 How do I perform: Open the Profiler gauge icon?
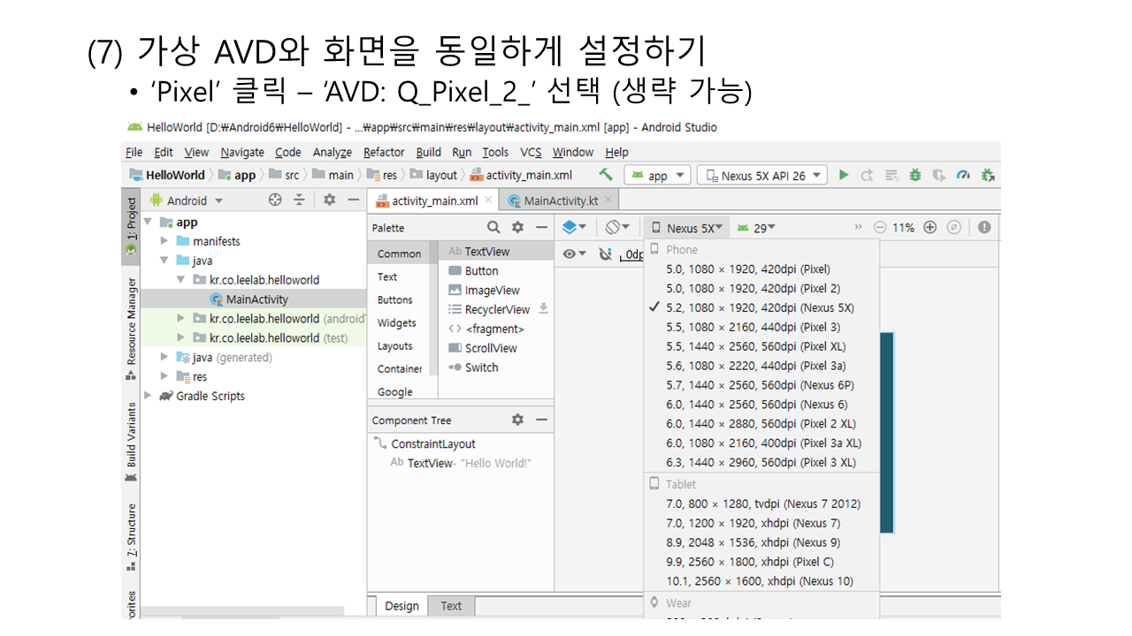click(x=963, y=175)
